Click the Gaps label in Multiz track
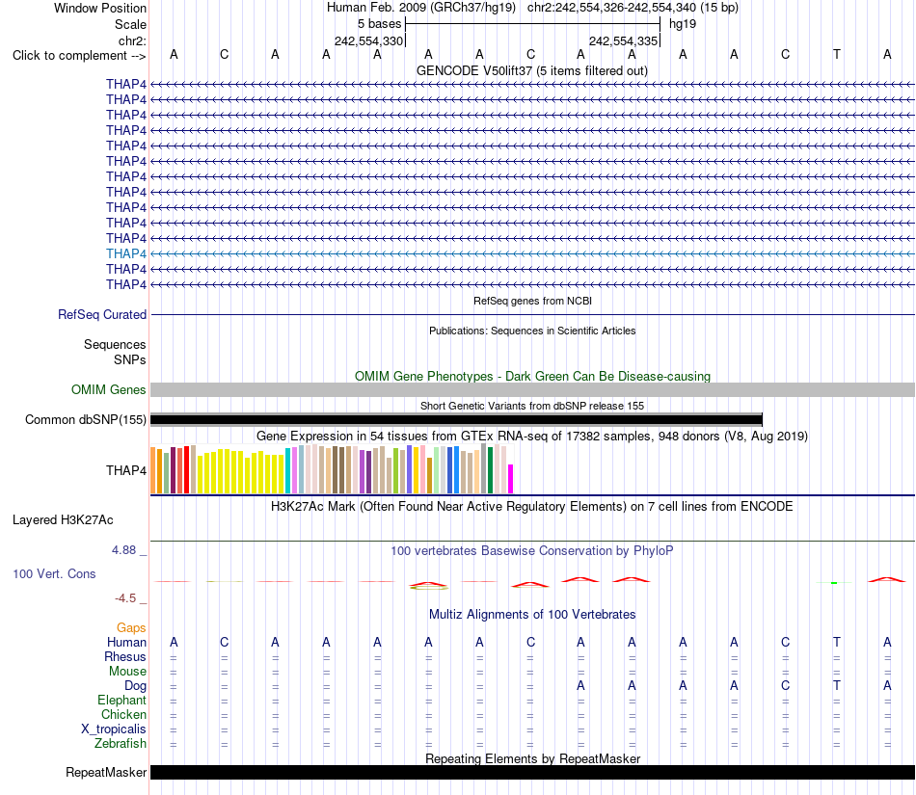Image resolution: width=916 pixels, height=795 pixels. (x=131, y=627)
